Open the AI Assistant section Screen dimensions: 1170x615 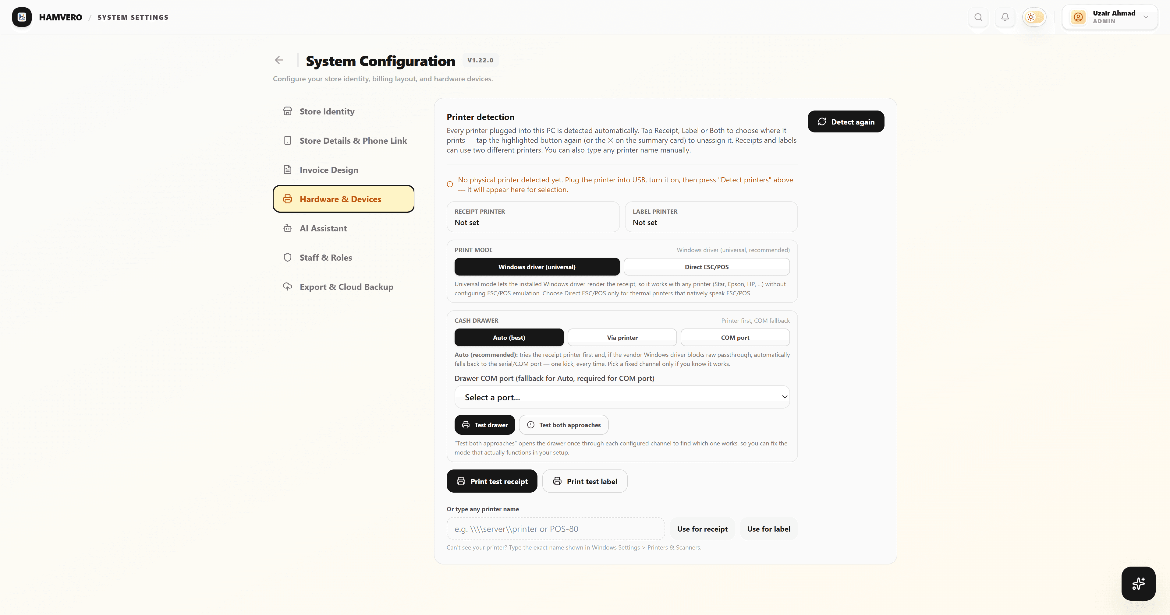click(x=343, y=228)
